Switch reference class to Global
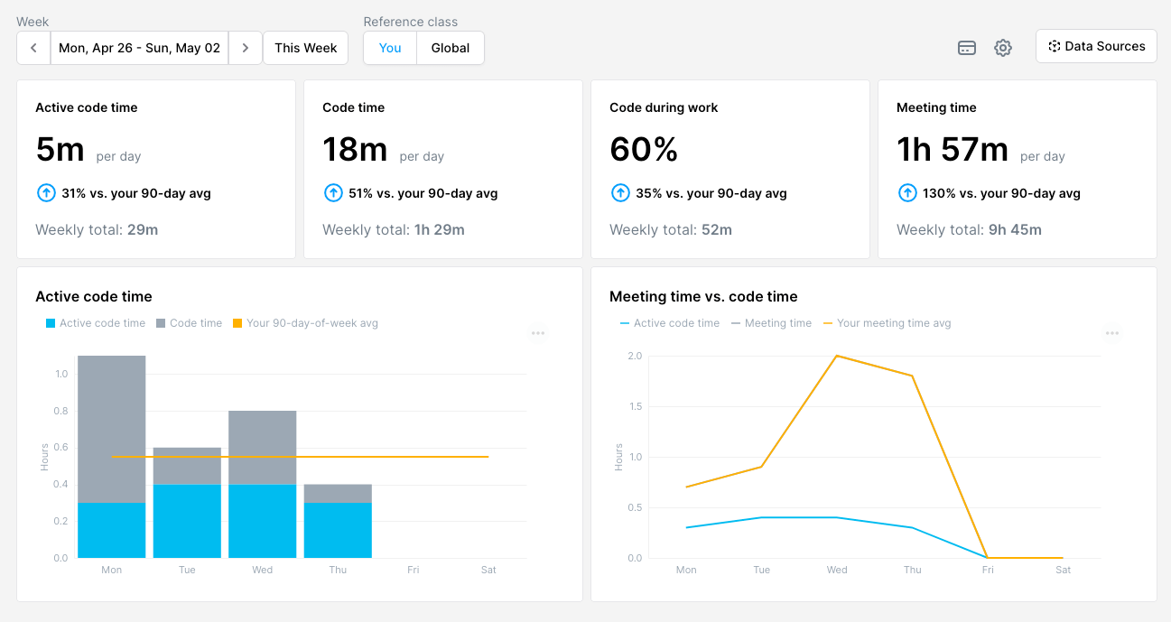 (x=450, y=48)
